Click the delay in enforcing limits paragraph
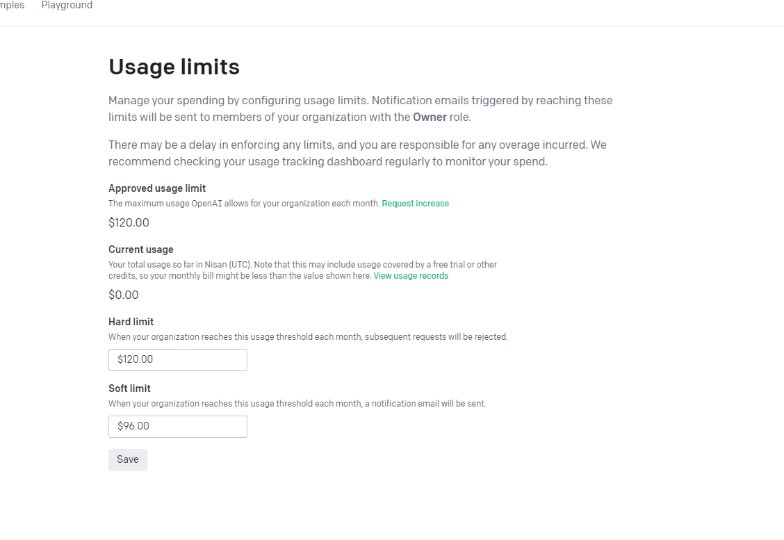 357,153
